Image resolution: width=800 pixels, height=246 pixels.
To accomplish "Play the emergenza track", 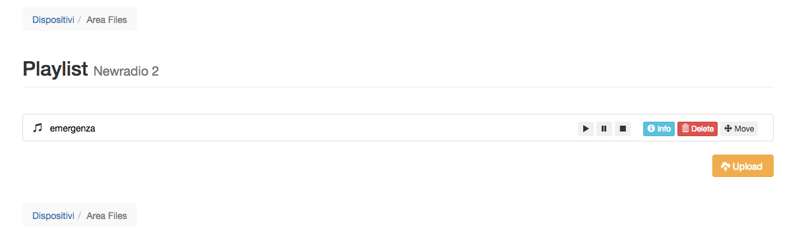I will click(x=586, y=129).
